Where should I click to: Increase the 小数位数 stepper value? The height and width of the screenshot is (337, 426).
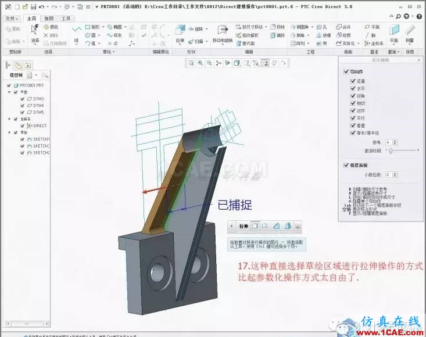(x=395, y=173)
